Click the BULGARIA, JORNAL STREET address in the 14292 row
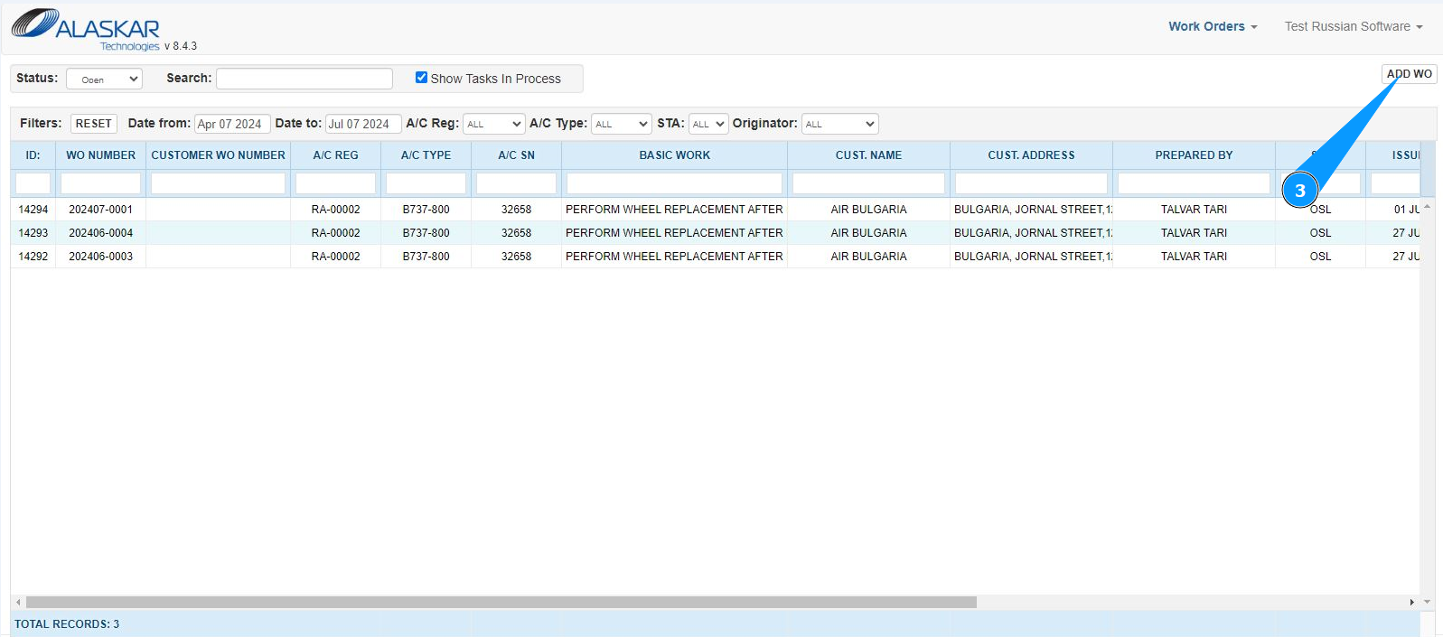Screen dimensions: 1443x637 click(1032, 257)
